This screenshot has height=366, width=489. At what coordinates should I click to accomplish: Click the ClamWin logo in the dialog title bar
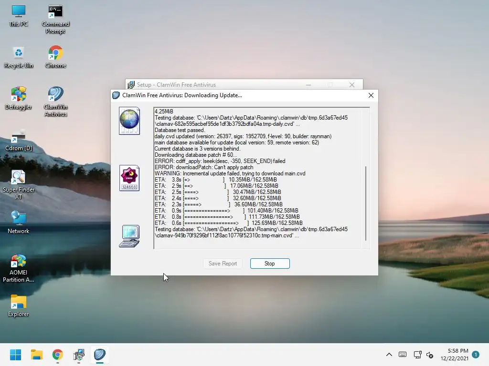[x=116, y=95]
